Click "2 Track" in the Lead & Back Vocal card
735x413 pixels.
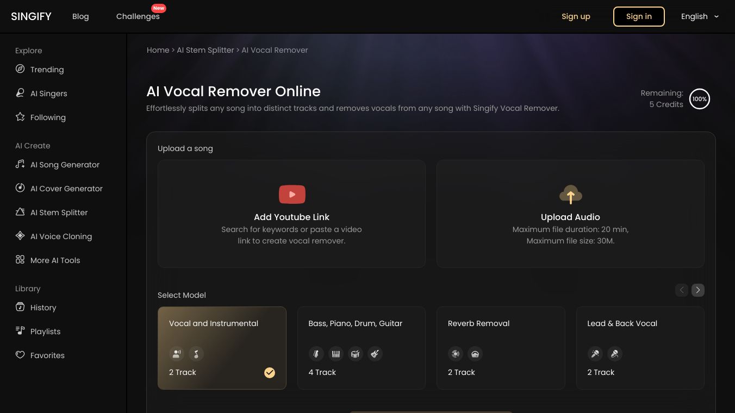[x=601, y=372]
